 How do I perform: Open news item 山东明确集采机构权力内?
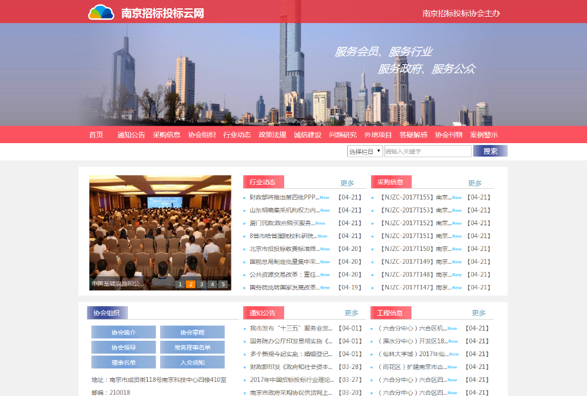click(x=284, y=210)
